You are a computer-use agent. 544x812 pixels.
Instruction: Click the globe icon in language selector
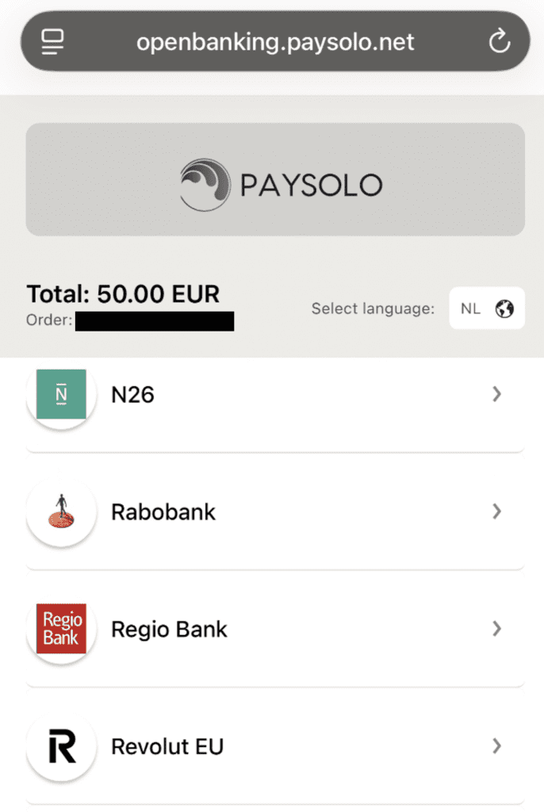504,308
